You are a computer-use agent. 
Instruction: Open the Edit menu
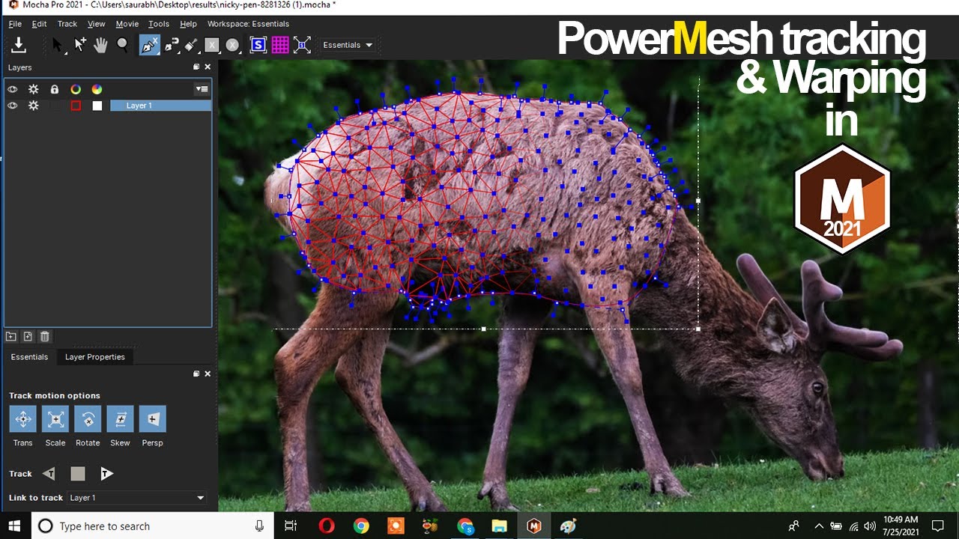click(39, 24)
